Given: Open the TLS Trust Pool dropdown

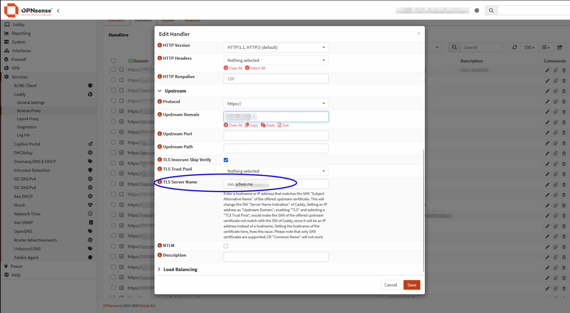Looking at the screenshot, I should [276, 171].
